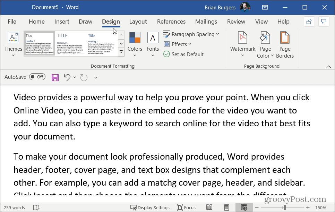Click Brian Burgess account picture
This screenshot has height=212, width=335.
tap(245, 8)
